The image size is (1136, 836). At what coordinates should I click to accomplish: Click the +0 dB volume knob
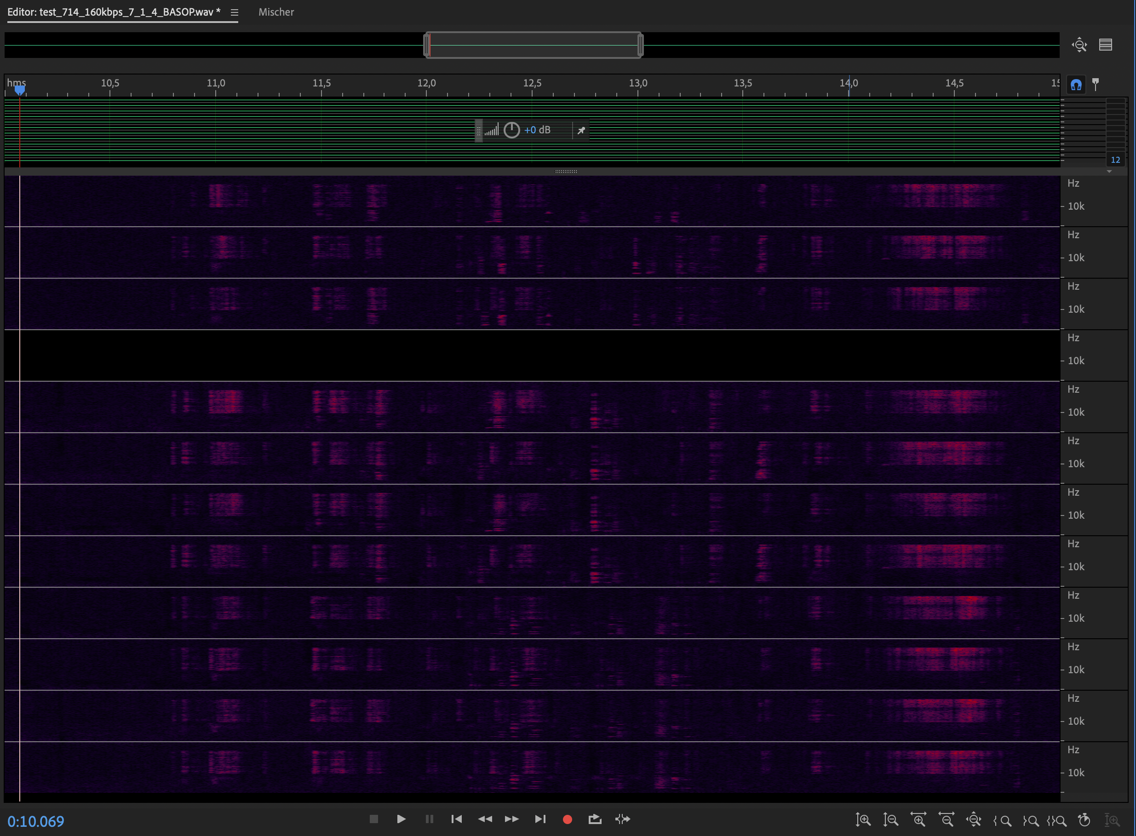511,130
